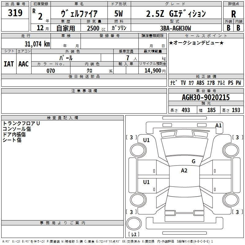245x245 pixels.
Task: Click the ナビ equipment label
Action: tap(174, 83)
